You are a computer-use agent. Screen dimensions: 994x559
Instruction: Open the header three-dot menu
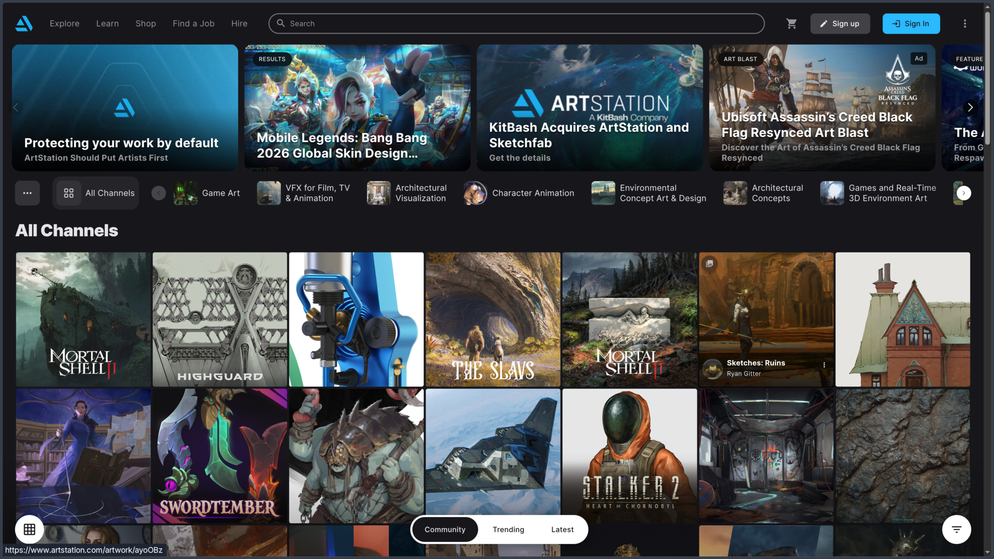pos(965,23)
